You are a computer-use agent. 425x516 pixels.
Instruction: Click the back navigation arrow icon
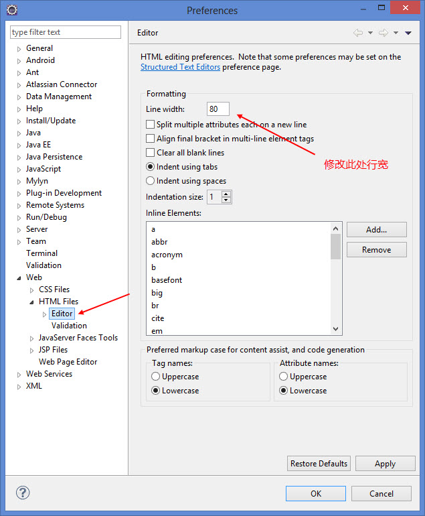pos(358,33)
